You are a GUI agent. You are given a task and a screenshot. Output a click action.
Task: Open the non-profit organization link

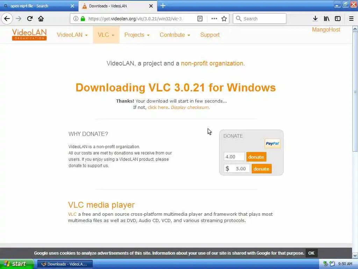(213, 63)
